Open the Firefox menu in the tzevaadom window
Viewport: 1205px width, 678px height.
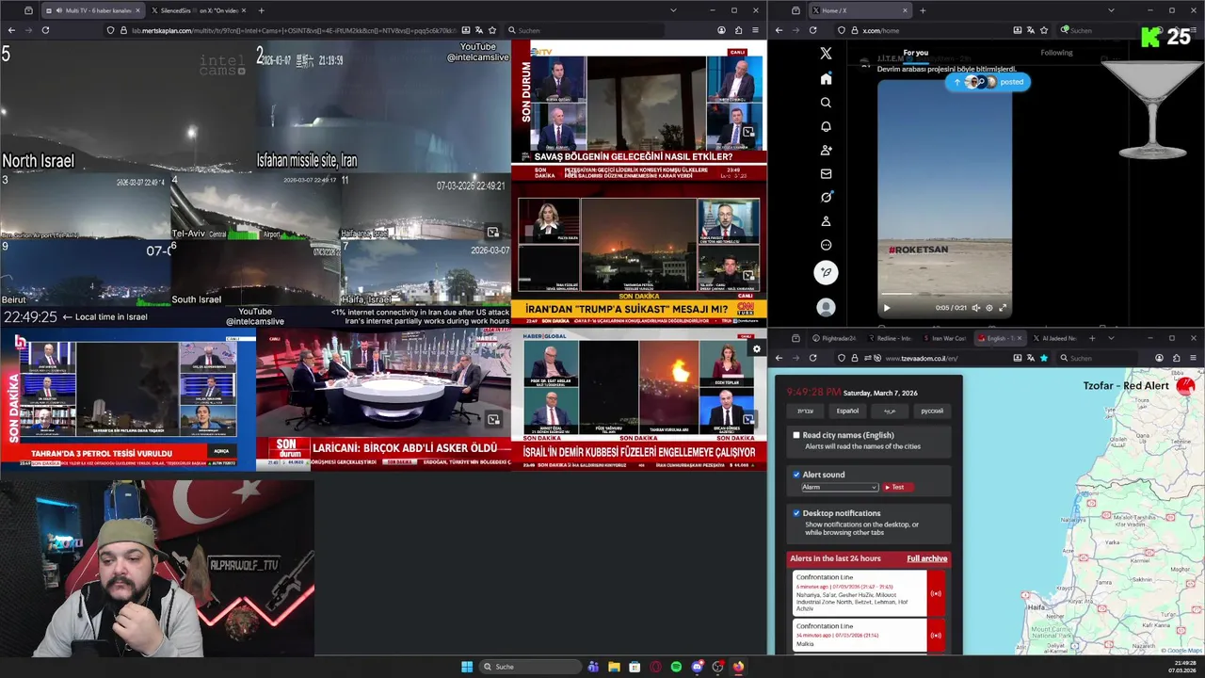point(1193,358)
